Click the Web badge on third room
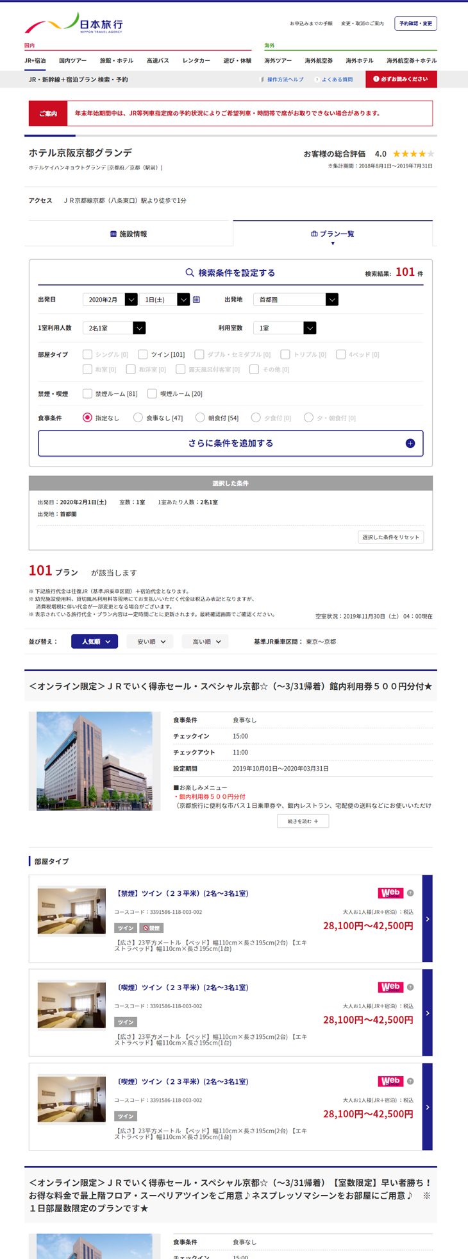 (x=390, y=1081)
